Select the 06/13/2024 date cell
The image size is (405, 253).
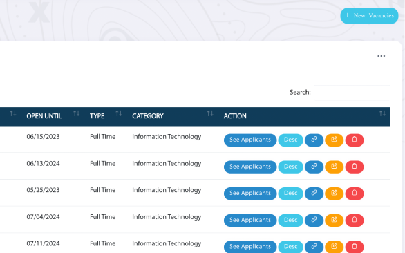(x=43, y=164)
